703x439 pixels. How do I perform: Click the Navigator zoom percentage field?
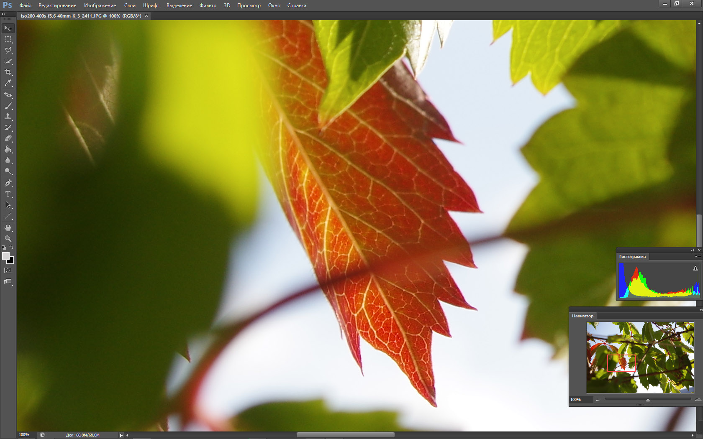tap(581, 400)
